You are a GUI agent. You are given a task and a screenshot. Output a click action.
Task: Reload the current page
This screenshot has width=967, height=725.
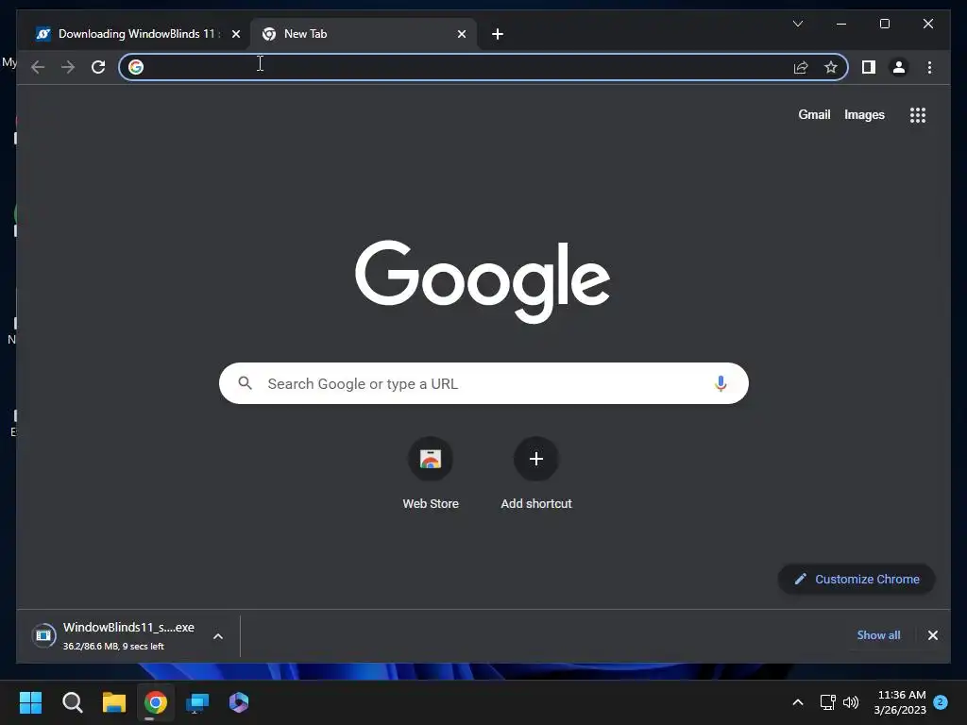click(x=98, y=67)
